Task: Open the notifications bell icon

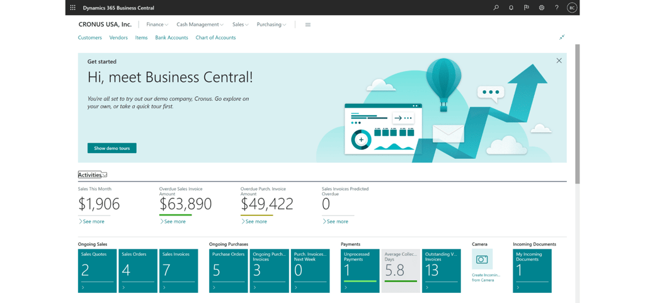Action: coord(511,8)
